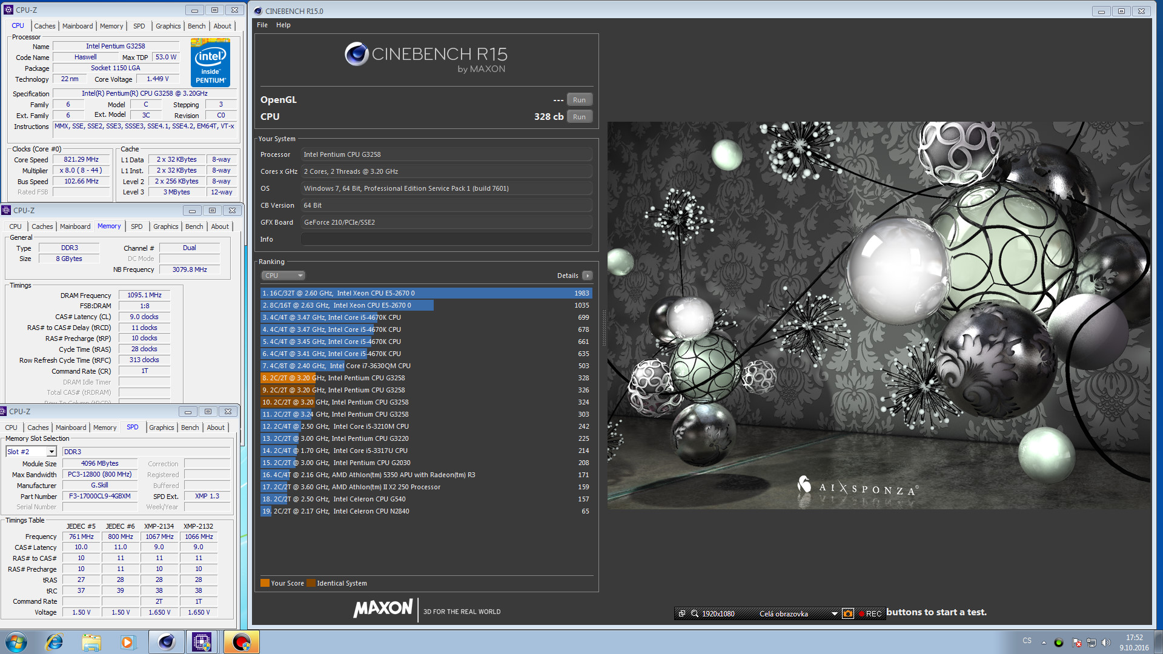The height and width of the screenshot is (654, 1163).
Task: Open the CPU ranking dropdown
Action: 283,276
